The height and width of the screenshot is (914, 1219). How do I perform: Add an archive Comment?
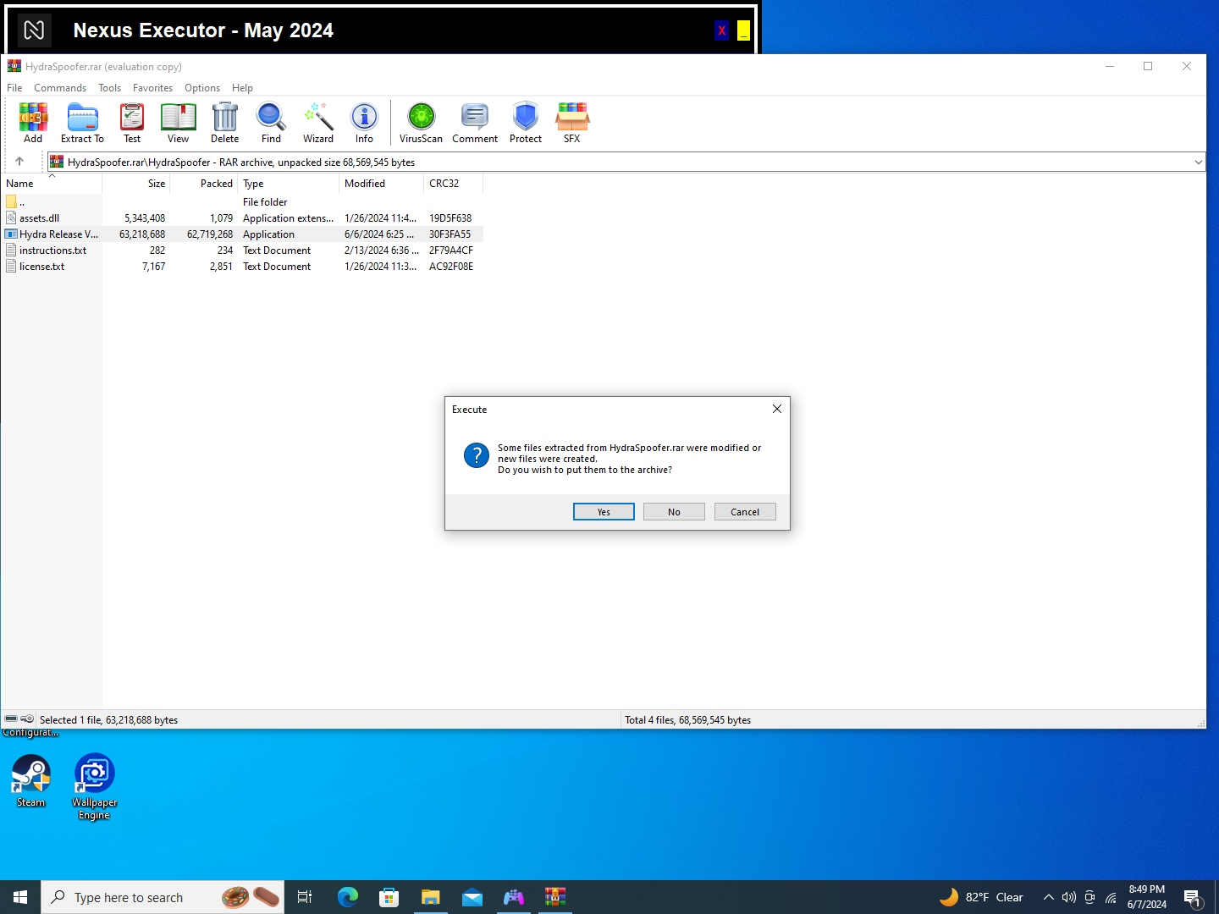475,123
